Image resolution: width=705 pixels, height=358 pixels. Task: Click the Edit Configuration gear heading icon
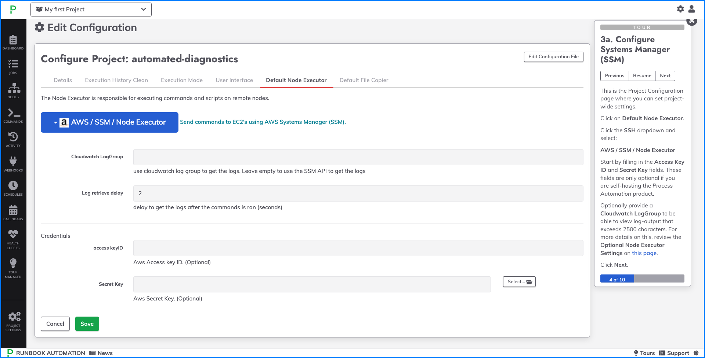pyautogui.click(x=39, y=27)
